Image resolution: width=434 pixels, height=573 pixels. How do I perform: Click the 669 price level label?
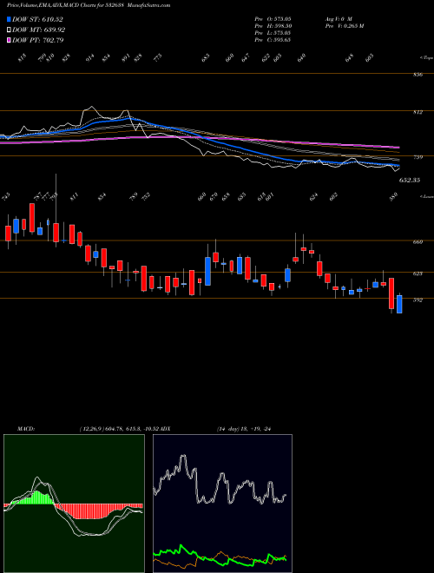pyautogui.click(x=419, y=241)
